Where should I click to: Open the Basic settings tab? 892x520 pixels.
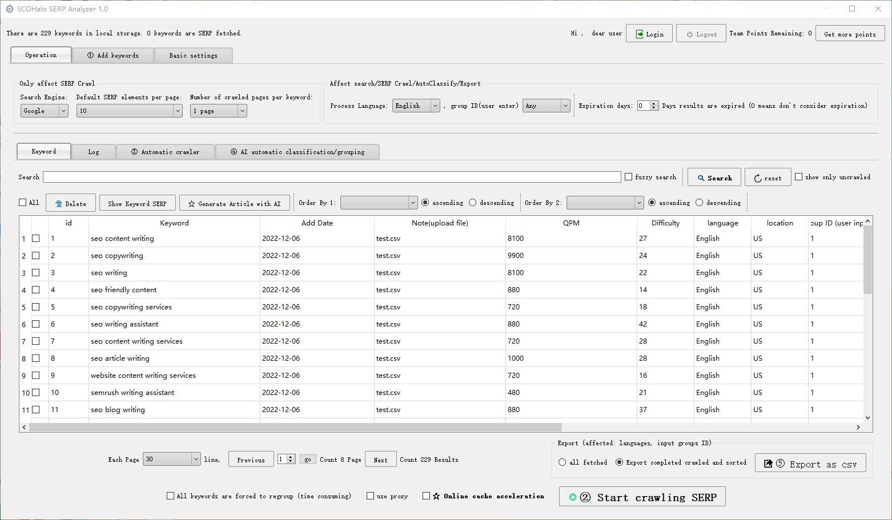[x=193, y=55]
